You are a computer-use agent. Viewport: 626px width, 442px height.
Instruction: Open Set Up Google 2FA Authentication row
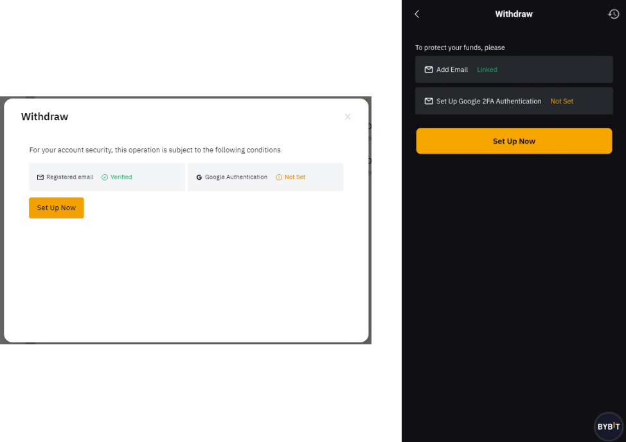point(514,101)
